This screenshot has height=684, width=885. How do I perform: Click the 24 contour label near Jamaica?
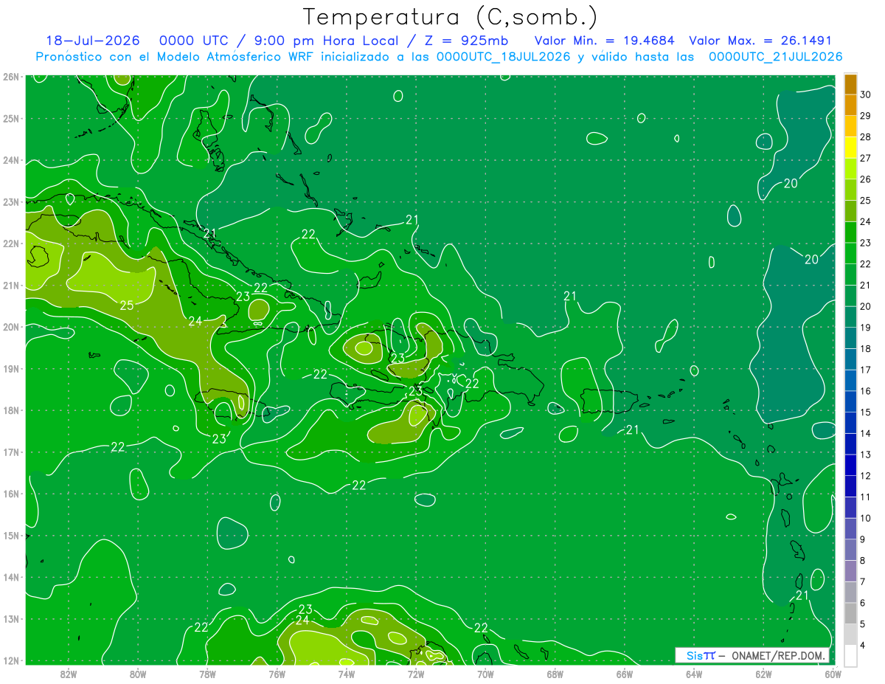click(195, 321)
